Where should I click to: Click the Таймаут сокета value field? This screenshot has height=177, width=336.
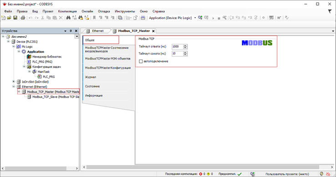coord(178,53)
